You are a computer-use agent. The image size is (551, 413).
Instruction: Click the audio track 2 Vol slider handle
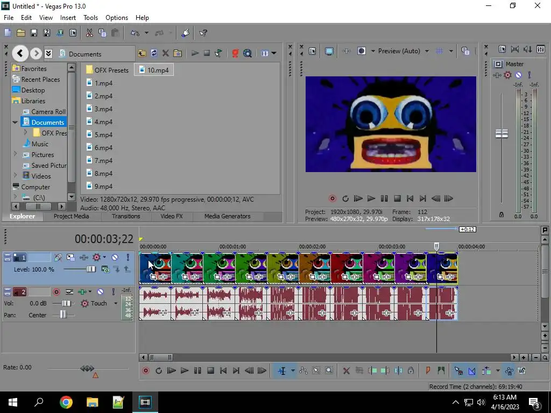tap(66, 303)
